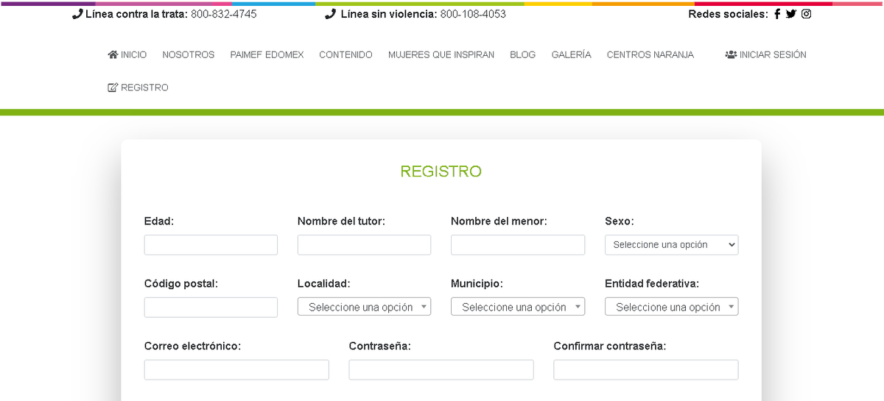The width and height of the screenshot is (884, 401).
Task: Go to MUJERES QUE INSPIRAN page
Action: (x=441, y=54)
